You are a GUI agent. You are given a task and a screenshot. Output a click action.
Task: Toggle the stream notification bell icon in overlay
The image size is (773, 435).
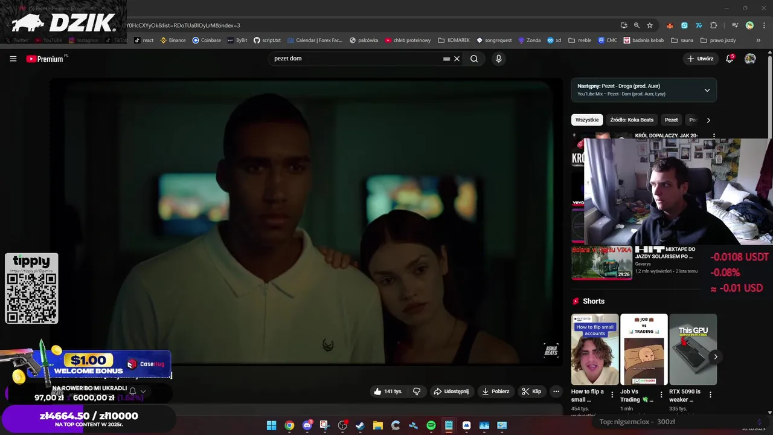132,391
